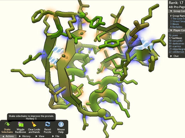
Task: Clear Locks and Bands with broom icon
Action: click(x=34, y=128)
